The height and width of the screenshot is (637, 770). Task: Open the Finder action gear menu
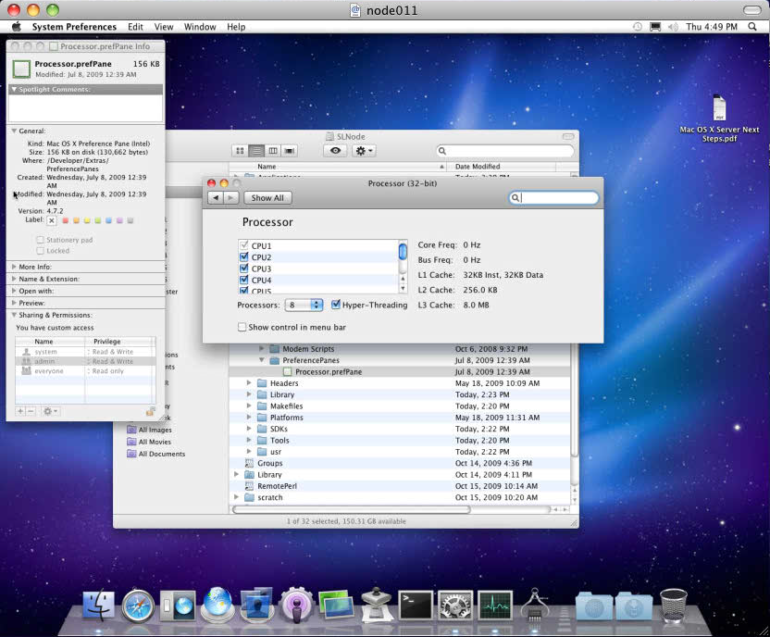pyautogui.click(x=364, y=150)
